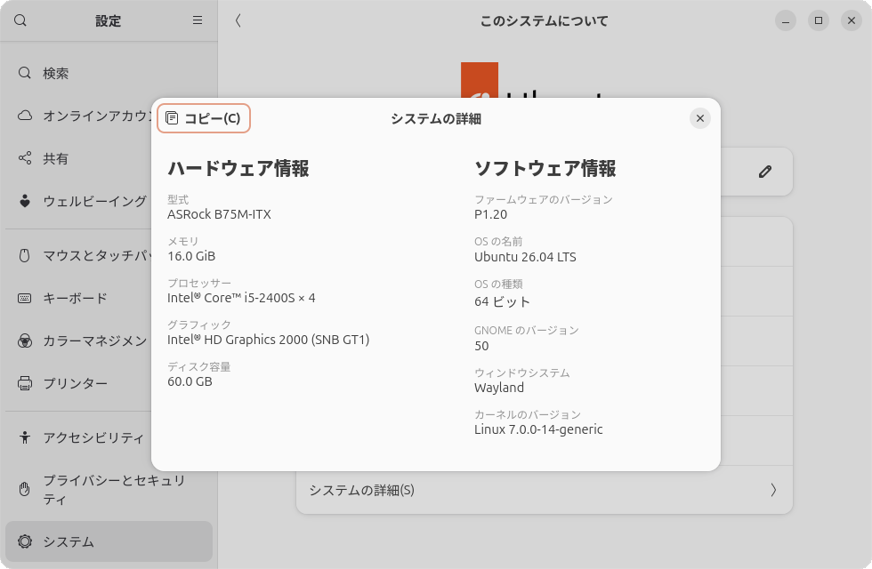
Task: Click the コピー(C) button
Action: 203,117
